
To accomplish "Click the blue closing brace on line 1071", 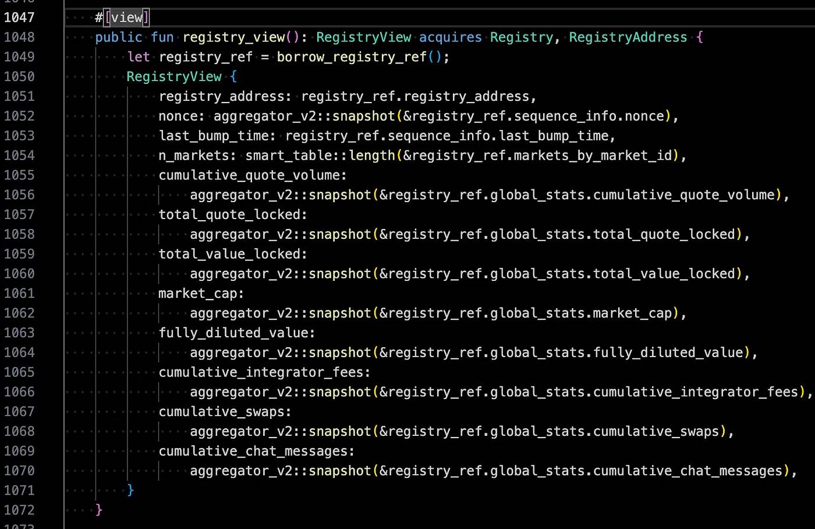I will (130, 490).
